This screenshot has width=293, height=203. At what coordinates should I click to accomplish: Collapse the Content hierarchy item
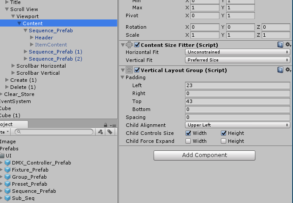[x=19, y=23]
